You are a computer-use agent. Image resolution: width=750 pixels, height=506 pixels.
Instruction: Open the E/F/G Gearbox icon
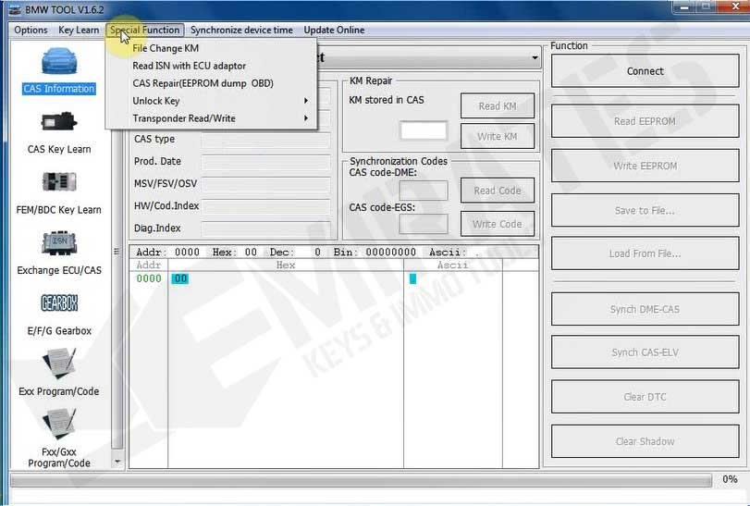[59, 302]
